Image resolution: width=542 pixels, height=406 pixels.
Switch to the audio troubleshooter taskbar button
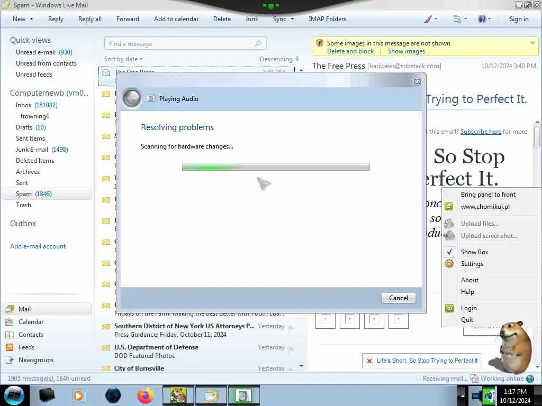[x=244, y=395]
